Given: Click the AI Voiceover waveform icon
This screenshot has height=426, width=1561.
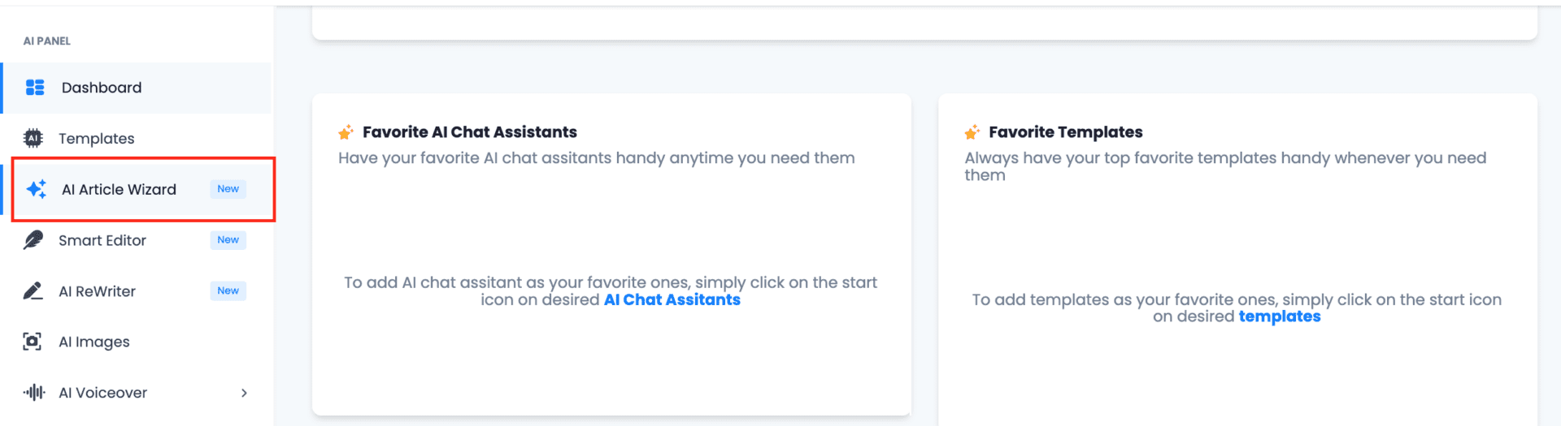Looking at the screenshot, I should (x=34, y=393).
